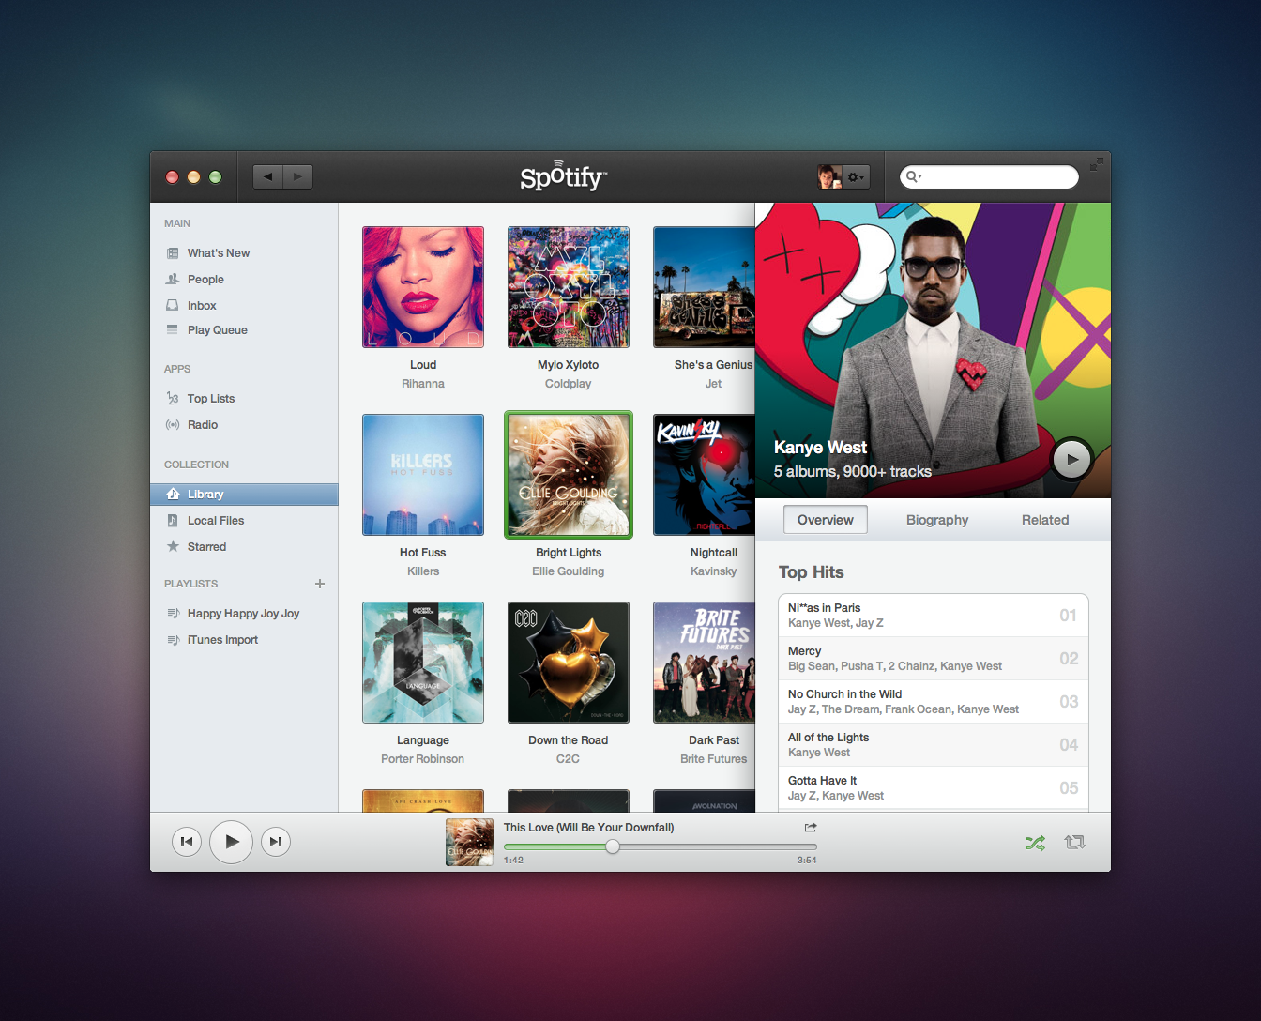This screenshot has width=1261, height=1021.
Task: Click the main play button in the player bar
Action: pos(231,842)
